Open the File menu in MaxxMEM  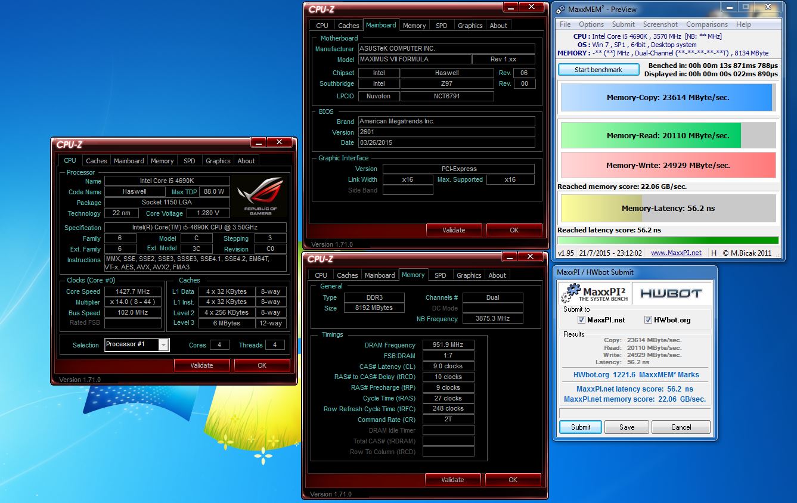[x=565, y=24]
